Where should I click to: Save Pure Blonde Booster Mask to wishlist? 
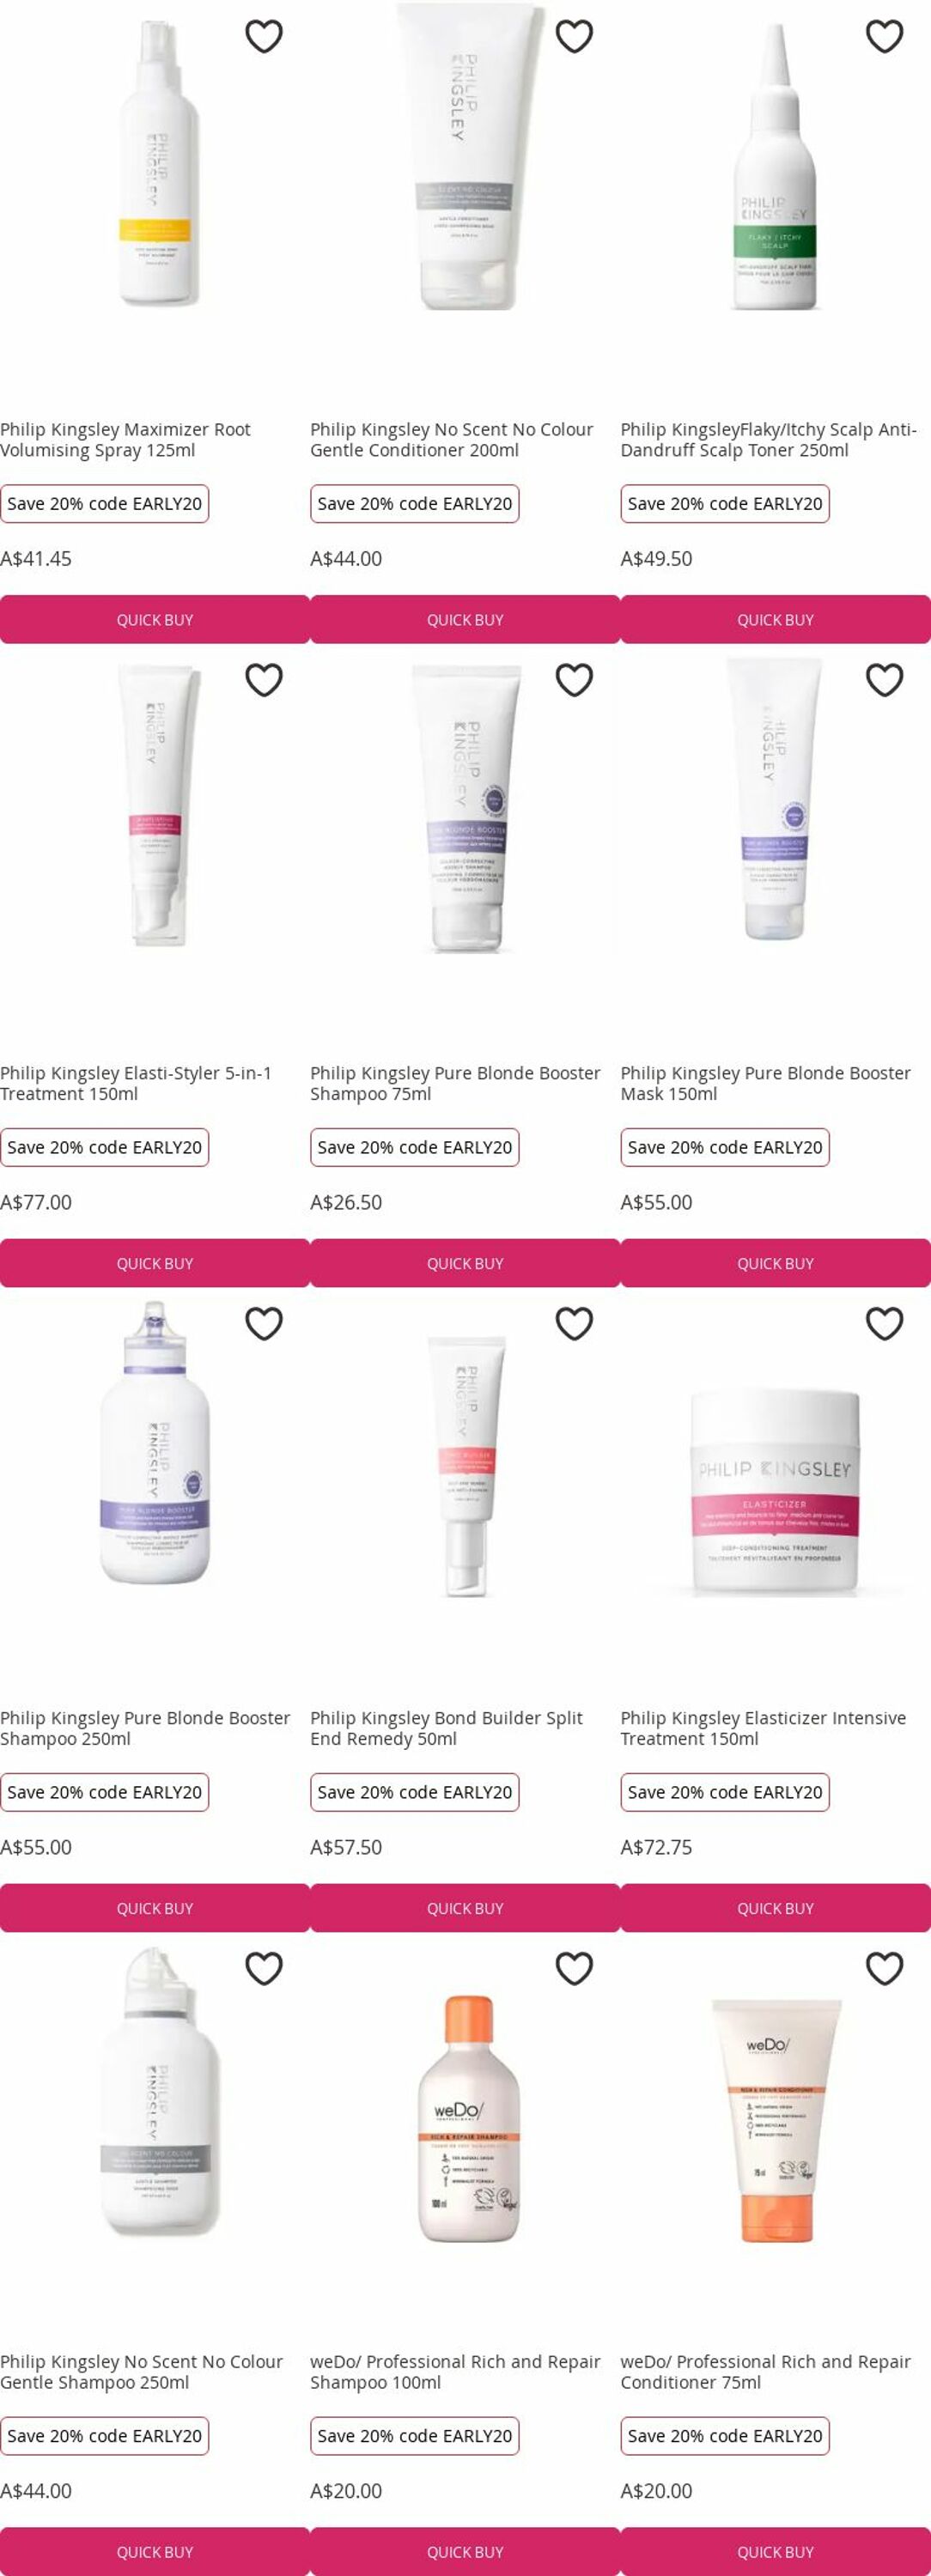(884, 680)
